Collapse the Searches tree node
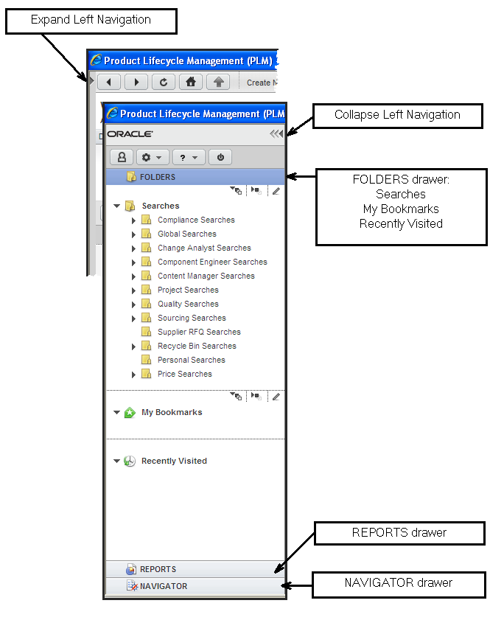This screenshot has height=634, width=504. tap(117, 206)
